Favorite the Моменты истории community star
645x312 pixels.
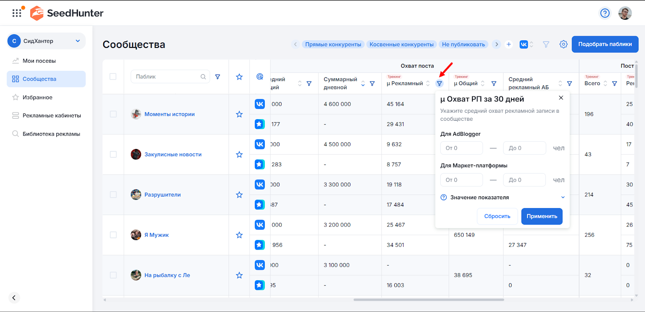coord(239,114)
